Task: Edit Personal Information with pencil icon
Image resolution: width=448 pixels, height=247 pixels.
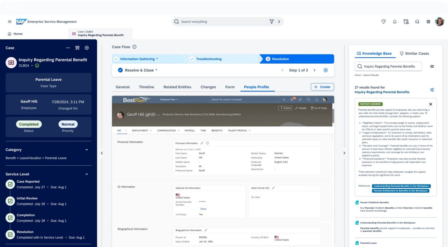Action: [x=202, y=143]
